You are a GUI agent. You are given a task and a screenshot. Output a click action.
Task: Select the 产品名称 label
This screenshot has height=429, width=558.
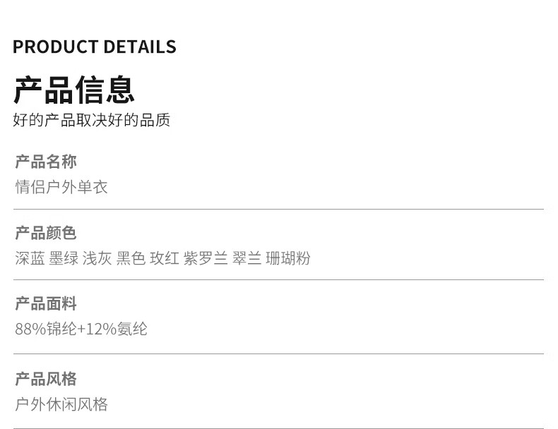[x=45, y=162]
